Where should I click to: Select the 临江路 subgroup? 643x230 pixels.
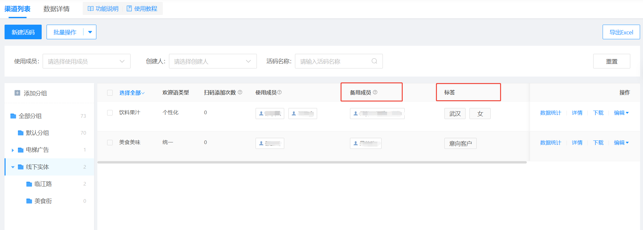pyautogui.click(x=49, y=184)
